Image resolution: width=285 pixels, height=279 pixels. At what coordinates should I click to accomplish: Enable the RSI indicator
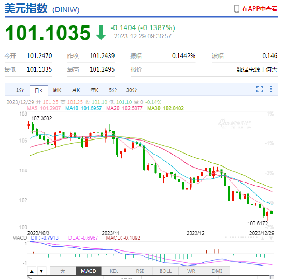tap(140, 271)
